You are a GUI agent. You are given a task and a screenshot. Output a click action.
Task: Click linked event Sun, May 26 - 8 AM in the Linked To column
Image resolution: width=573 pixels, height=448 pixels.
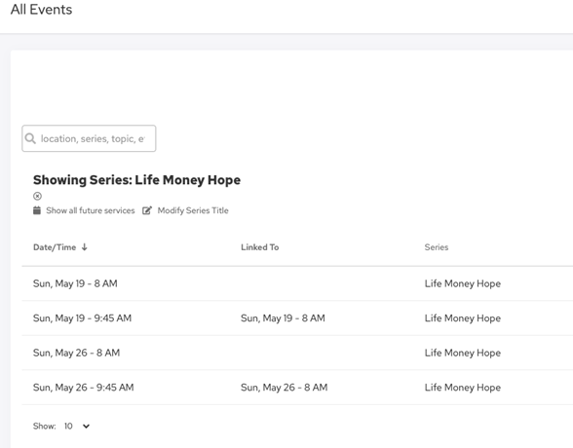[x=284, y=388]
